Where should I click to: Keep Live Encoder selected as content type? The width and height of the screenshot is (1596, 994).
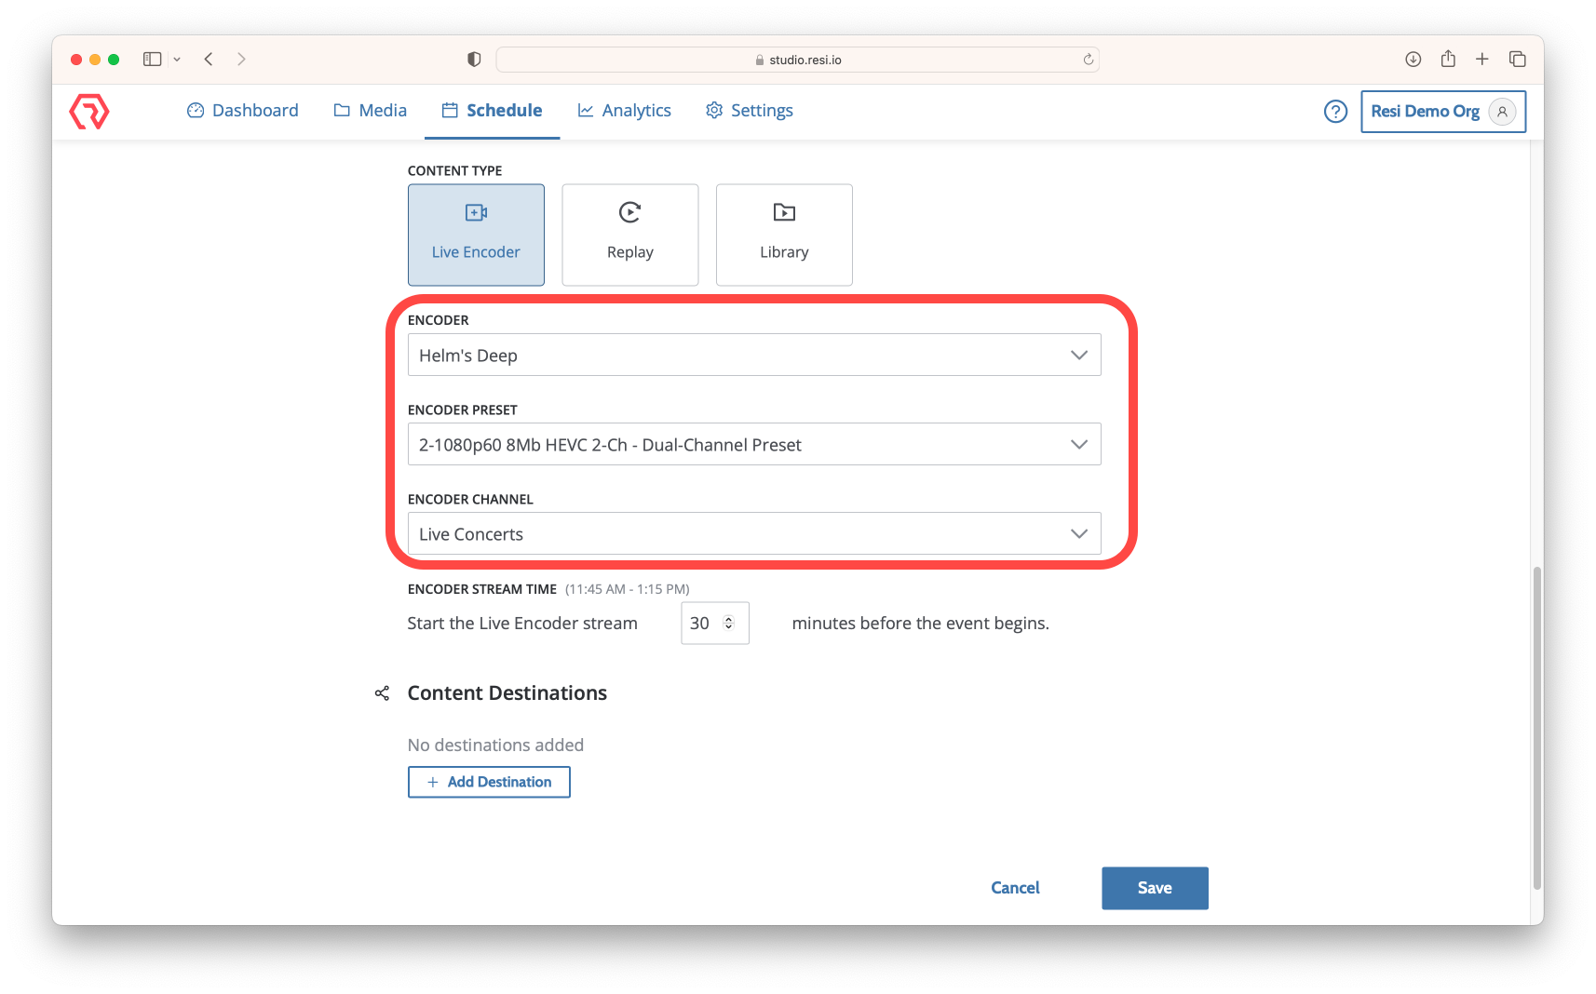[476, 235]
